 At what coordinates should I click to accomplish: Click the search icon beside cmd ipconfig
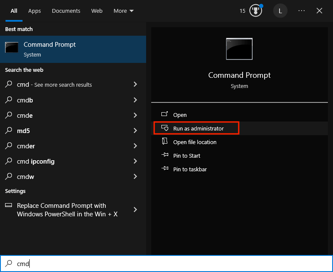click(8, 161)
